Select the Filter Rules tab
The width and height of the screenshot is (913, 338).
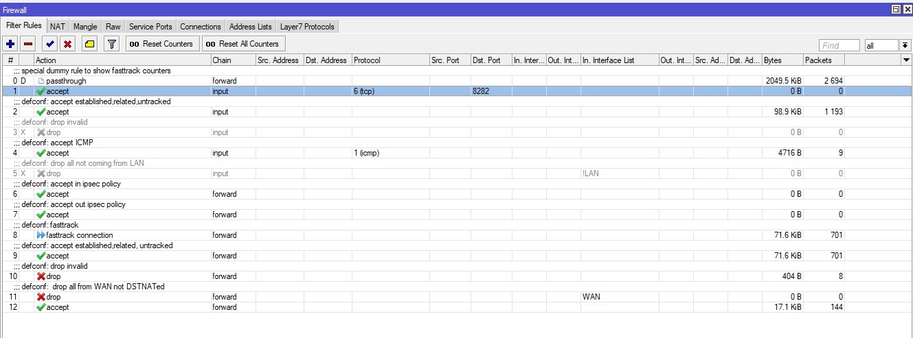click(x=24, y=25)
